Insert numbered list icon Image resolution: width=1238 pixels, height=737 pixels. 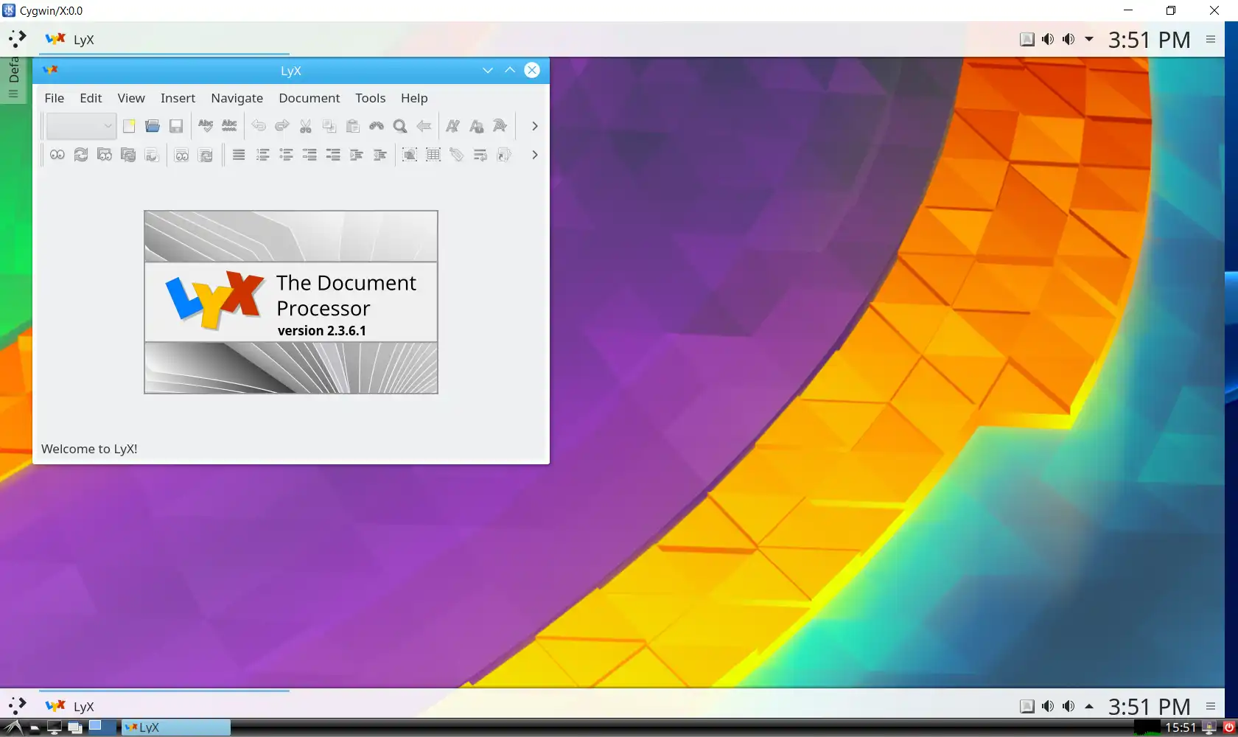[x=262, y=155]
